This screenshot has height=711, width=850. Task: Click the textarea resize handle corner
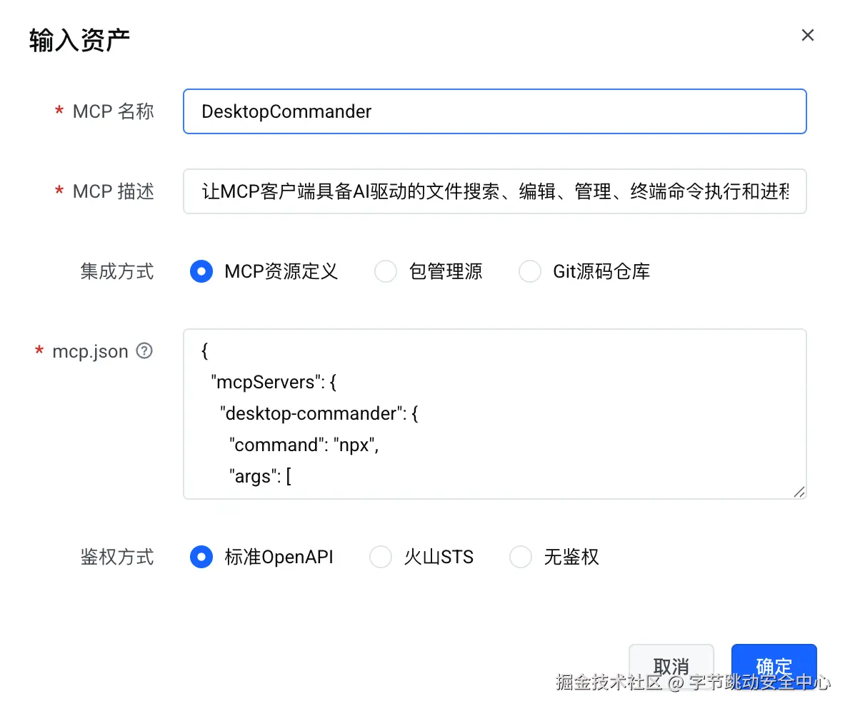click(x=799, y=491)
